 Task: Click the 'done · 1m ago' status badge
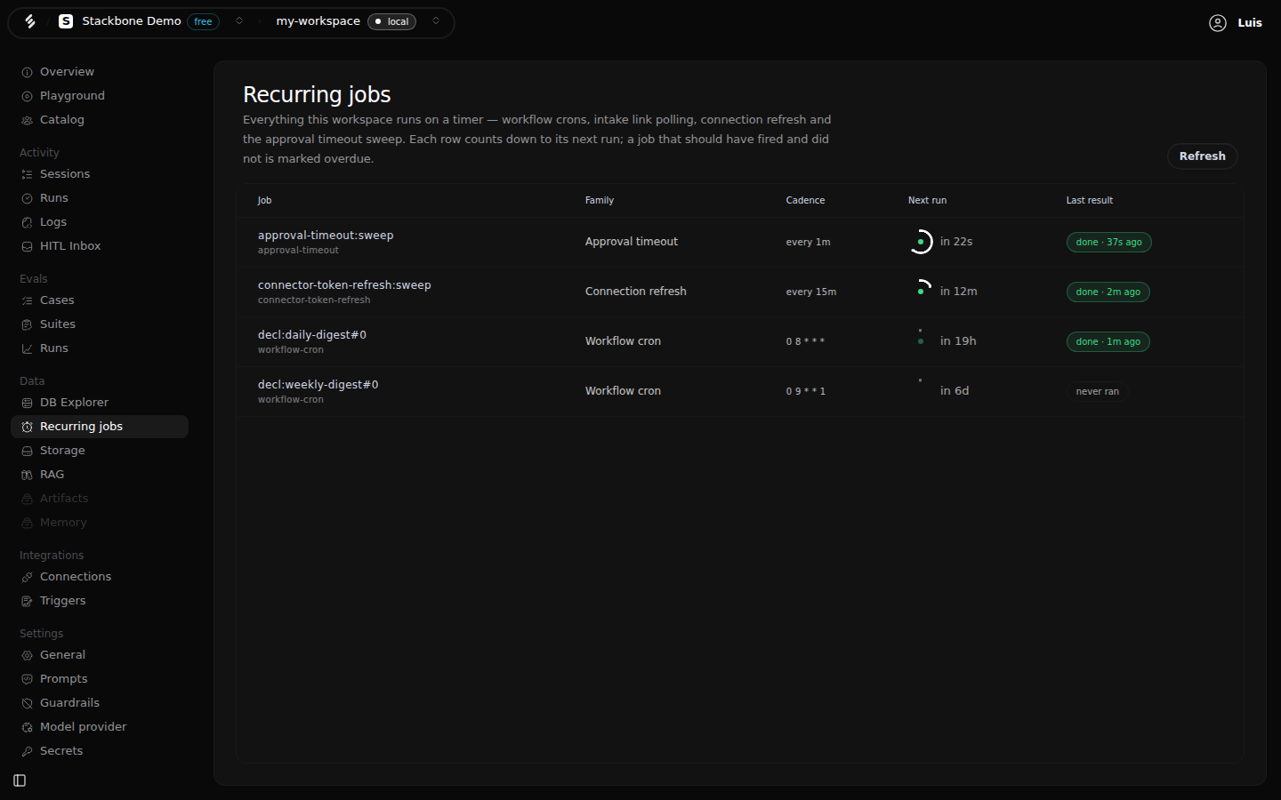point(1108,341)
